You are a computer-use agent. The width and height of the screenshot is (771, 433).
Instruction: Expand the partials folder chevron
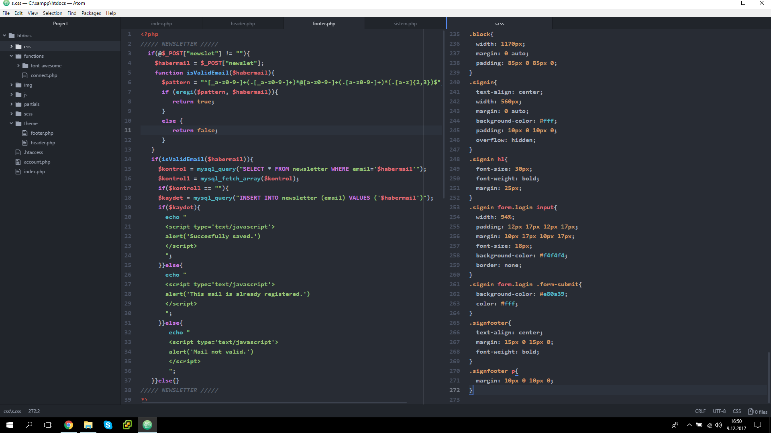tap(12, 104)
